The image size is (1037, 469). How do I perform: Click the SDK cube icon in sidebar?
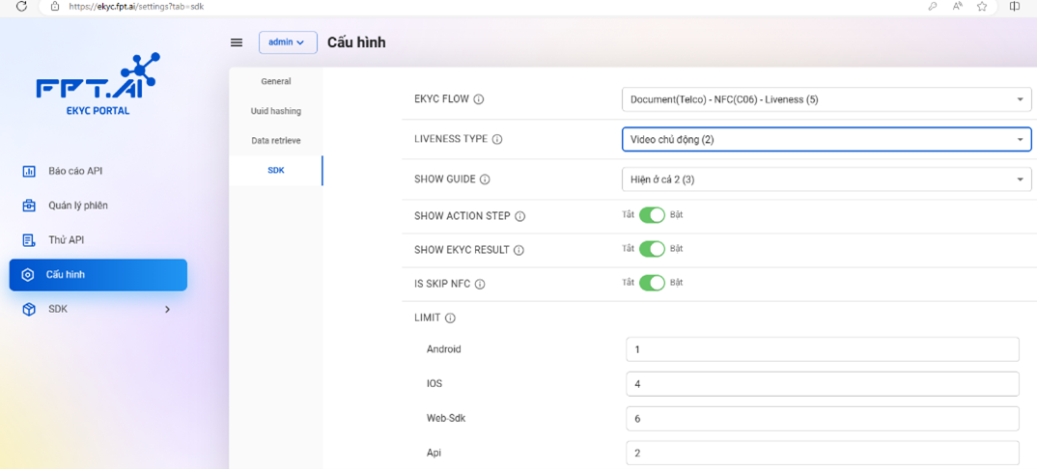29,310
